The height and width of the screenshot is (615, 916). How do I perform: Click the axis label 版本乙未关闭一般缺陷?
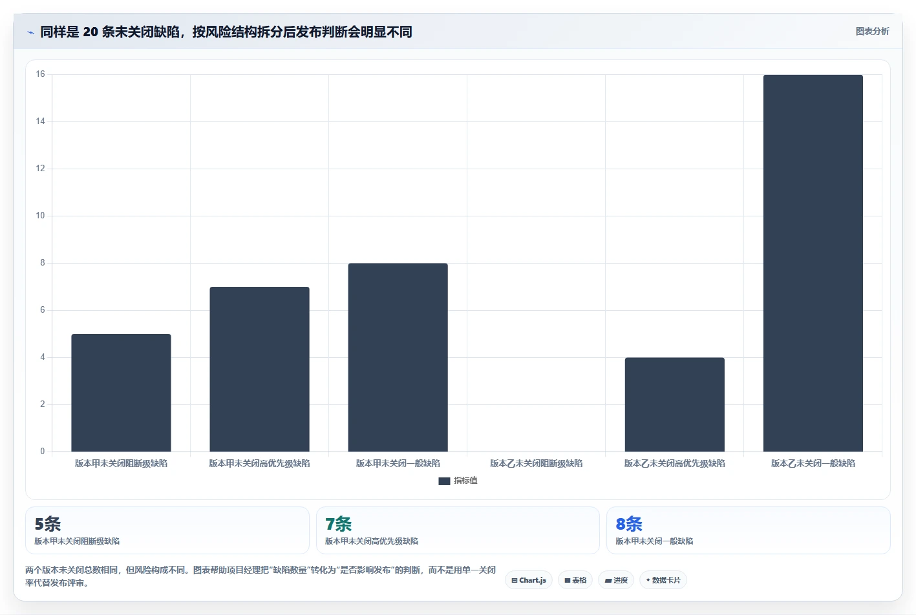[x=813, y=463]
